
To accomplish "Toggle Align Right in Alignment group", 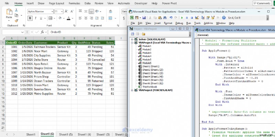I will click(91, 18).
